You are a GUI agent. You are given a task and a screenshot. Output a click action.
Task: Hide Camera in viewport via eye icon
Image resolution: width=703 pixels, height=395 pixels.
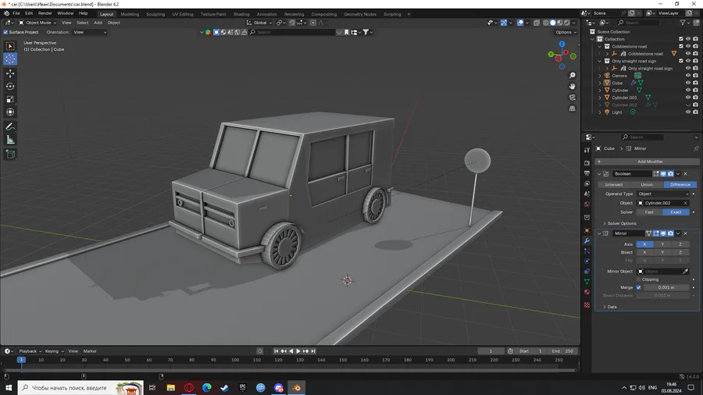pyautogui.click(x=687, y=76)
